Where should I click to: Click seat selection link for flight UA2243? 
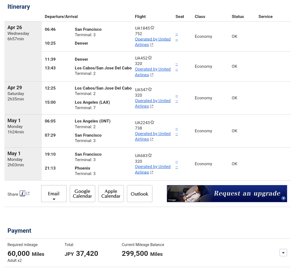(x=177, y=129)
